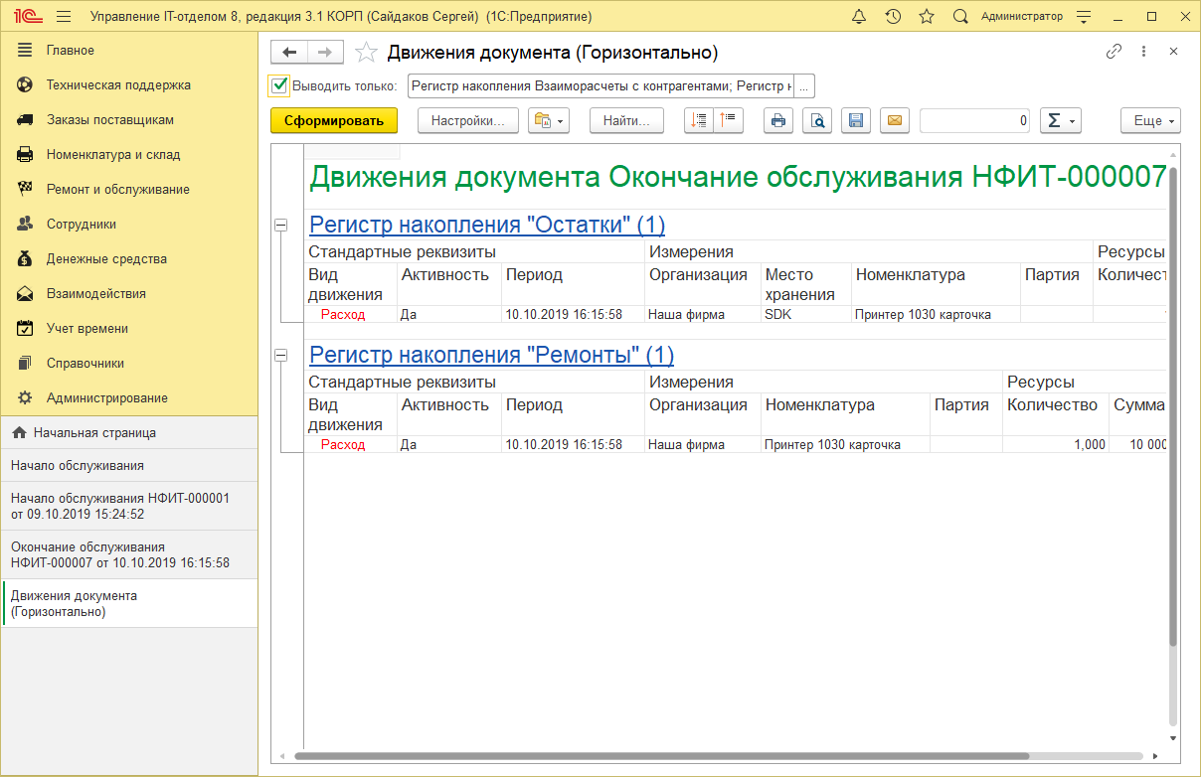Image resolution: width=1201 pixels, height=777 pixels.
Task: Click the numeric scale input field
Action: [x=974, y=120]
